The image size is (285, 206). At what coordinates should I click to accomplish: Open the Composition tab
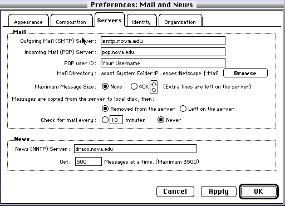point(71,21)
